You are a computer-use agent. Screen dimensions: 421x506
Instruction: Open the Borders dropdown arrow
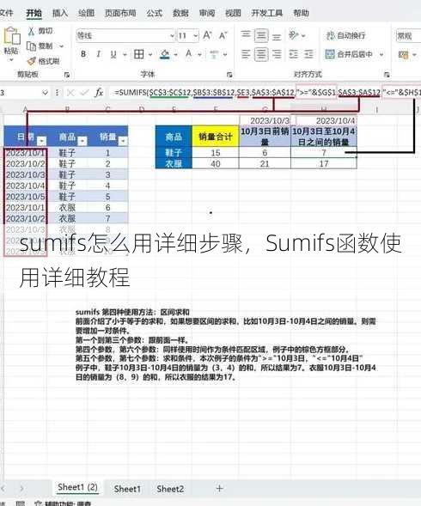point(150,54)
